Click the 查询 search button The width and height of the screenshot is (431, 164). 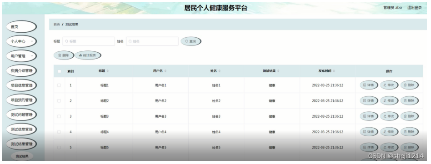click(x=191, y=41)
